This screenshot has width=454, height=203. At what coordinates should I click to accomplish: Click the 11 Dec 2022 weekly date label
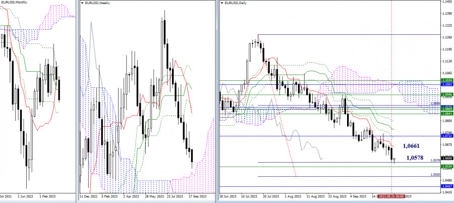pyautogui.click(x=89, y=196)
